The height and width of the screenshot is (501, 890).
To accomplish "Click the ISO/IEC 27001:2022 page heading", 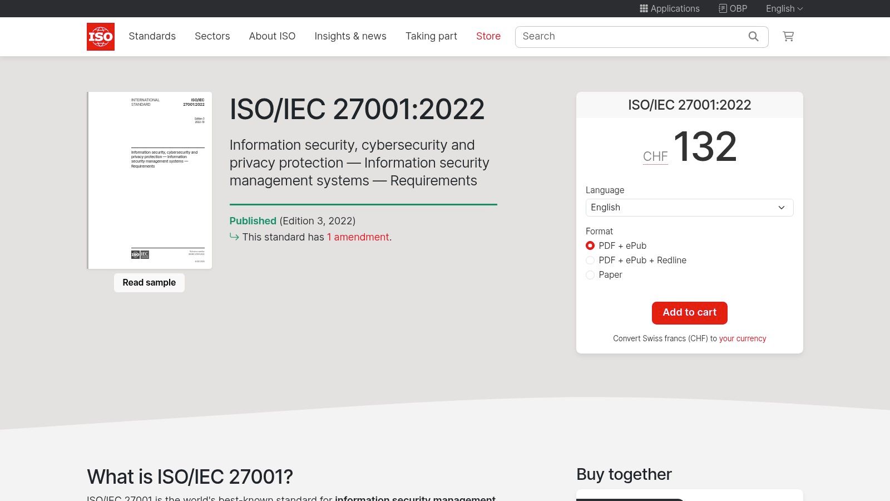I will [x=357, y=109].
